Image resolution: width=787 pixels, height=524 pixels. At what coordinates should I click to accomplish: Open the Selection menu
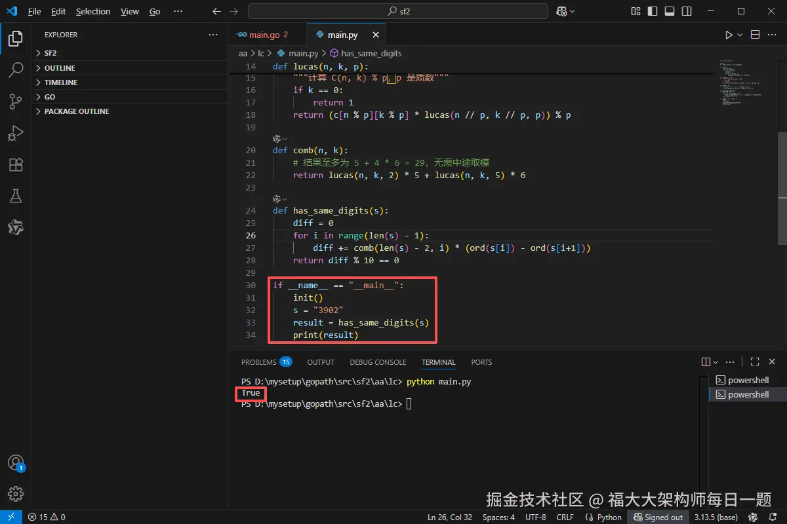(93, 11)
